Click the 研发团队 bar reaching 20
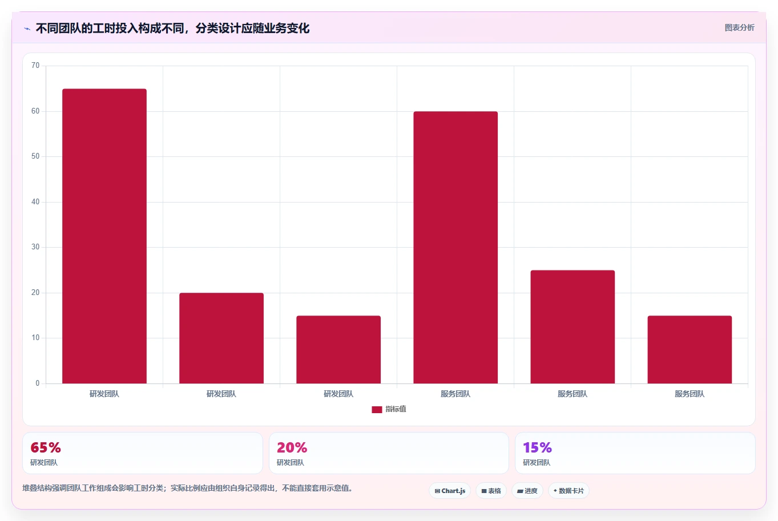This screenshot has height=521, width=778. point(221,338)
